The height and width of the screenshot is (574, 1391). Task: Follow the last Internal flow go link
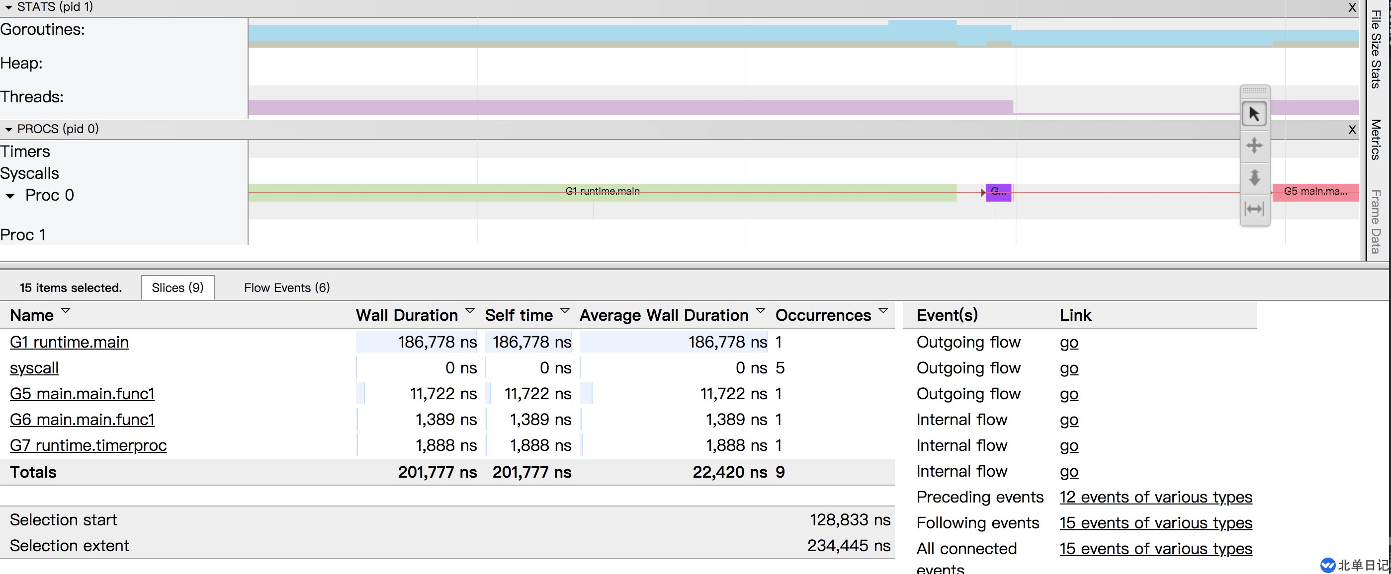click(x=1069, y=472)
